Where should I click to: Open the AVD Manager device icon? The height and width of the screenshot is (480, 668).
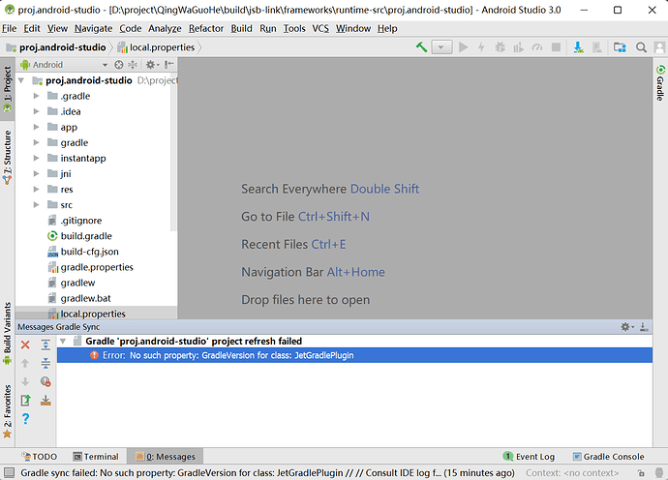[597, 46]
